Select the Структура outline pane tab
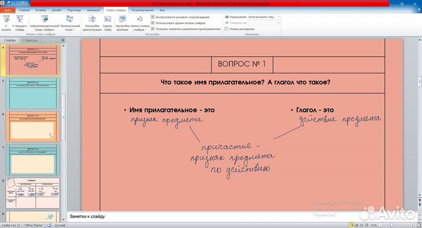This screenshot has height=228, width=422. click(30, 40)
